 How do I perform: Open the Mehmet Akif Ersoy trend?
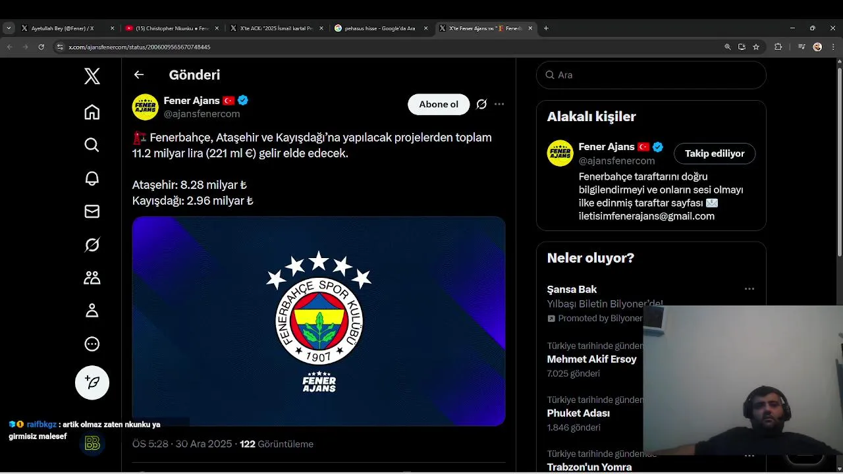pyautogui.click(x=591, y=359)
